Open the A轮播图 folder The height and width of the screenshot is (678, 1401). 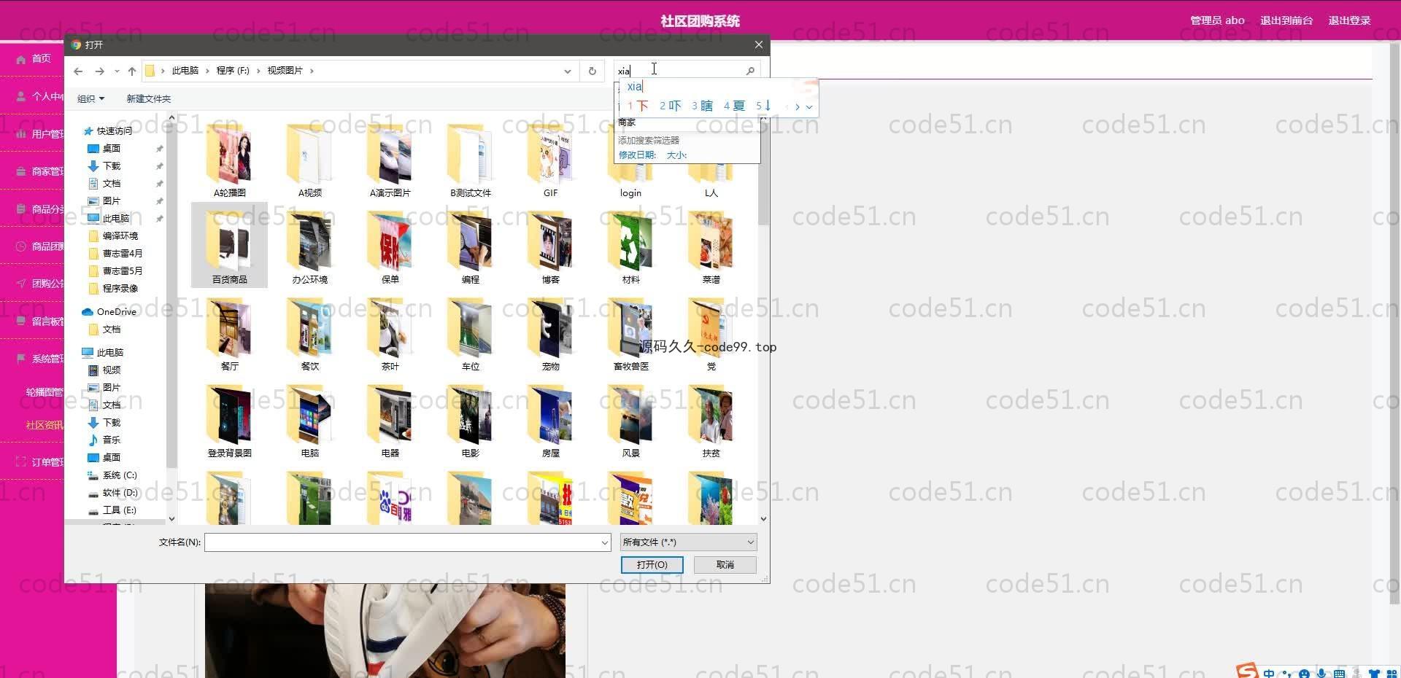pyautogui.click(x=229, y=160)
